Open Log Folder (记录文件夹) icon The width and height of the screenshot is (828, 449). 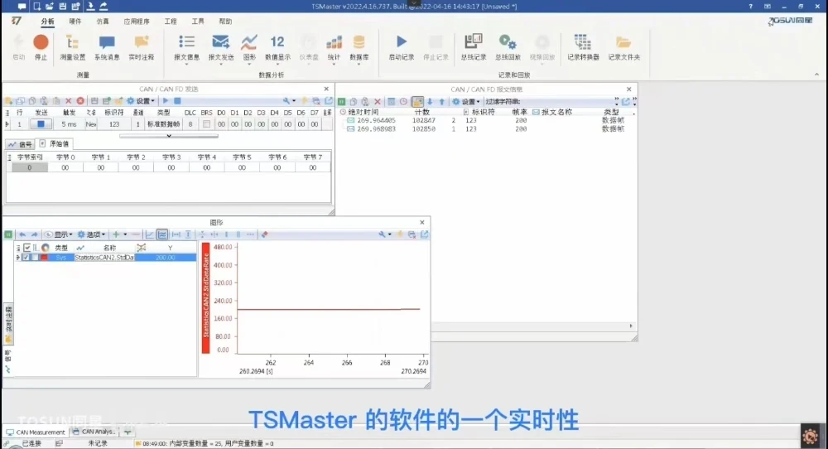623,46
